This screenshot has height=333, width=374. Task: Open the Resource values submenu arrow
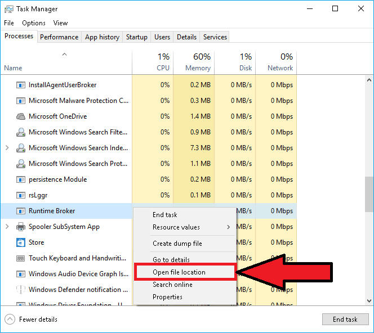(x=229, y=227)
